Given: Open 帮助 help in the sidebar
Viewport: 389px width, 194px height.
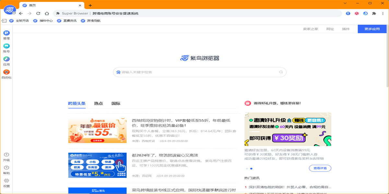Looking at the screenshot, I should (6, 168).
